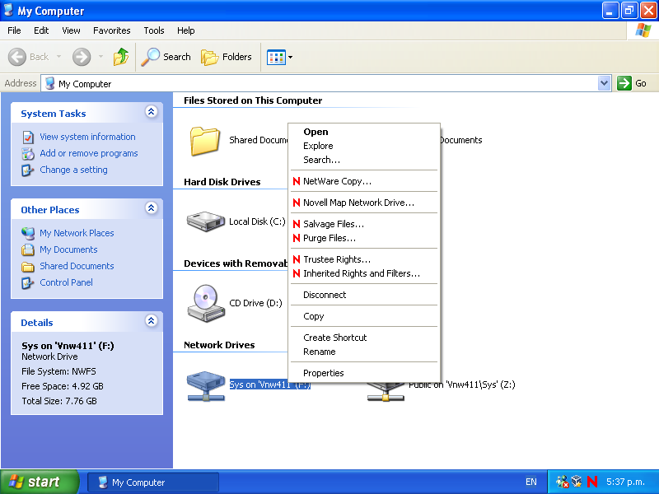This screenshot has width=659, height=494.
Task: Click the red Novell N tray icon
Action: (592, 482)
